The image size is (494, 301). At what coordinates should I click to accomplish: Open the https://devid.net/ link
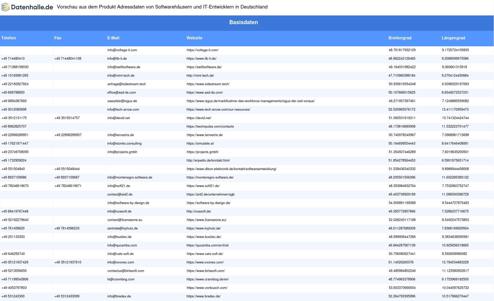(199, 118)
